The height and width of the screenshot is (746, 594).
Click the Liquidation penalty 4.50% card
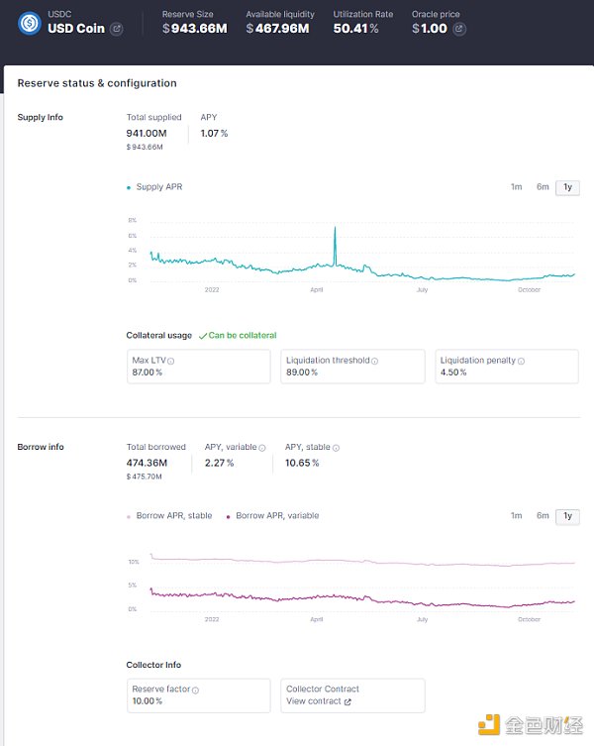507,367
